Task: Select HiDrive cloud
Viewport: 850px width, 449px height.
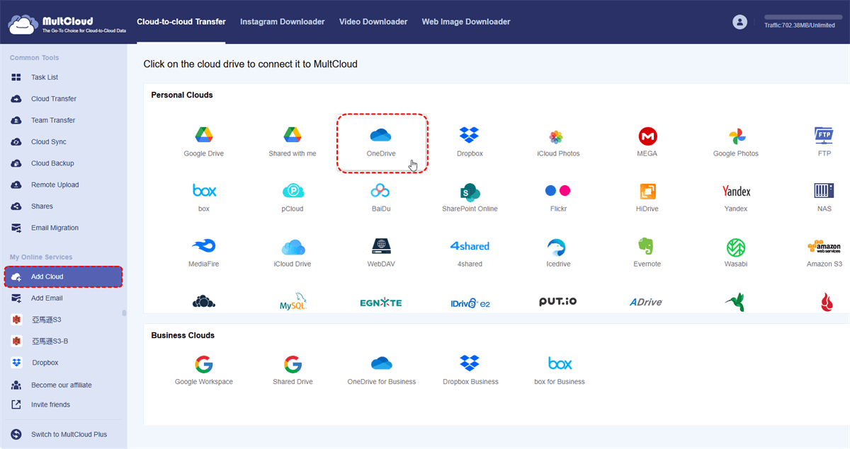Action: pyautogui.click(x=647, y=197)
